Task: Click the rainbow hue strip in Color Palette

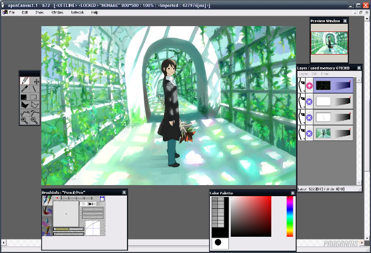Action: [290, 216]
